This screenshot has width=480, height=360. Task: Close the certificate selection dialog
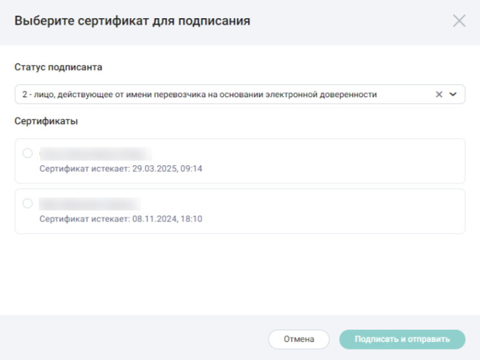click(x=459, y=21)
